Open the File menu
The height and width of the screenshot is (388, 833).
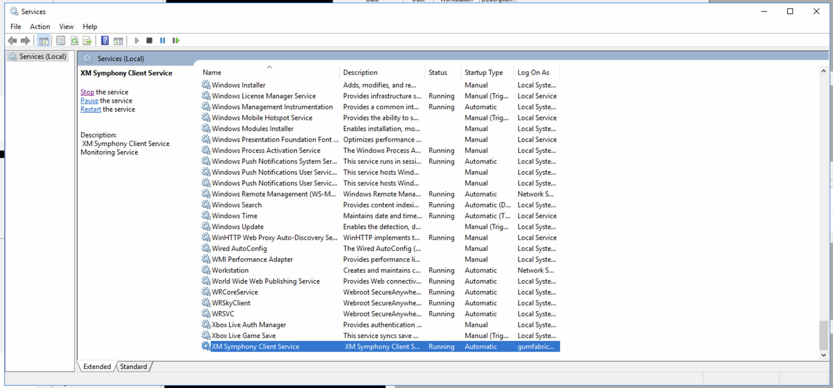click(x=16, y=27)
